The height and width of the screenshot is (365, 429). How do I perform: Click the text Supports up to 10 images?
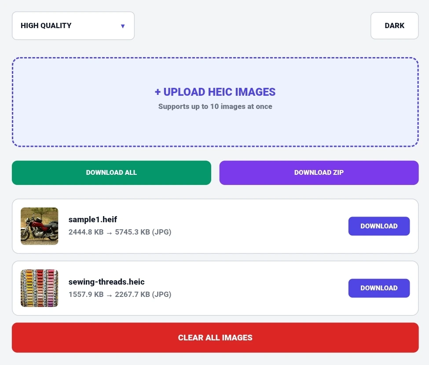pyautogui.click(x=215, y=107)
